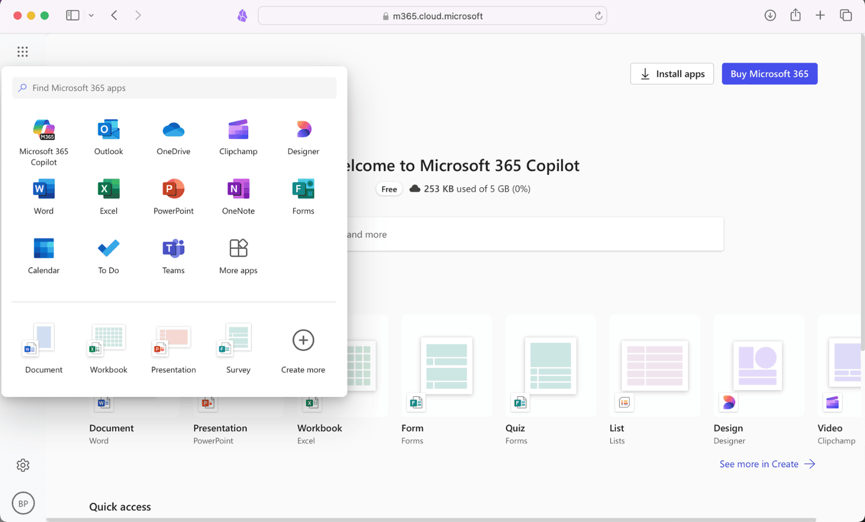Open Word from the app grid

click(44, 197)
